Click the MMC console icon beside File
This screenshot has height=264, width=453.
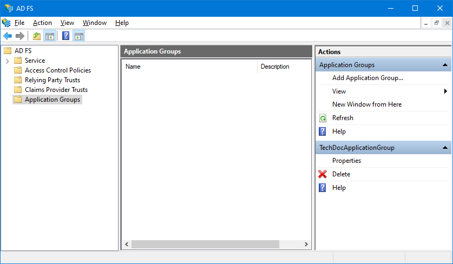(x=6, y=23)
